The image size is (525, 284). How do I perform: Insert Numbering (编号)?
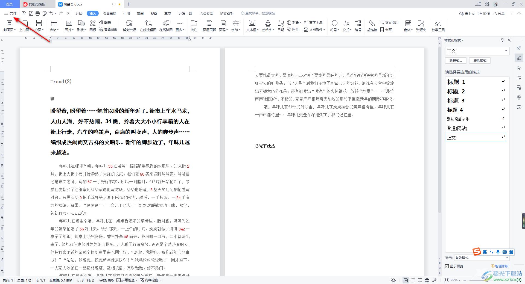(358, 26)
